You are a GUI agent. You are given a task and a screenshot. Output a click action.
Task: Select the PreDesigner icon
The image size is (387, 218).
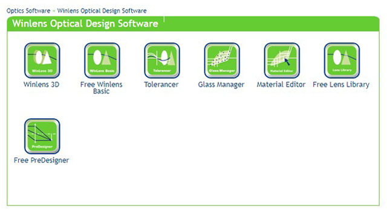tap(42, 136)
